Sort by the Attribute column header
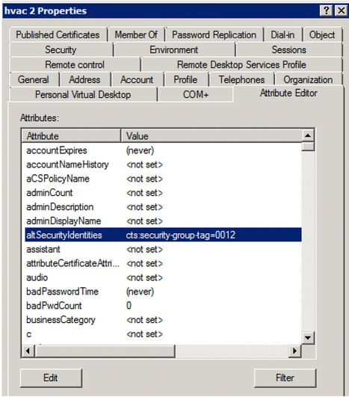349x397 pixels. point(71,136)
